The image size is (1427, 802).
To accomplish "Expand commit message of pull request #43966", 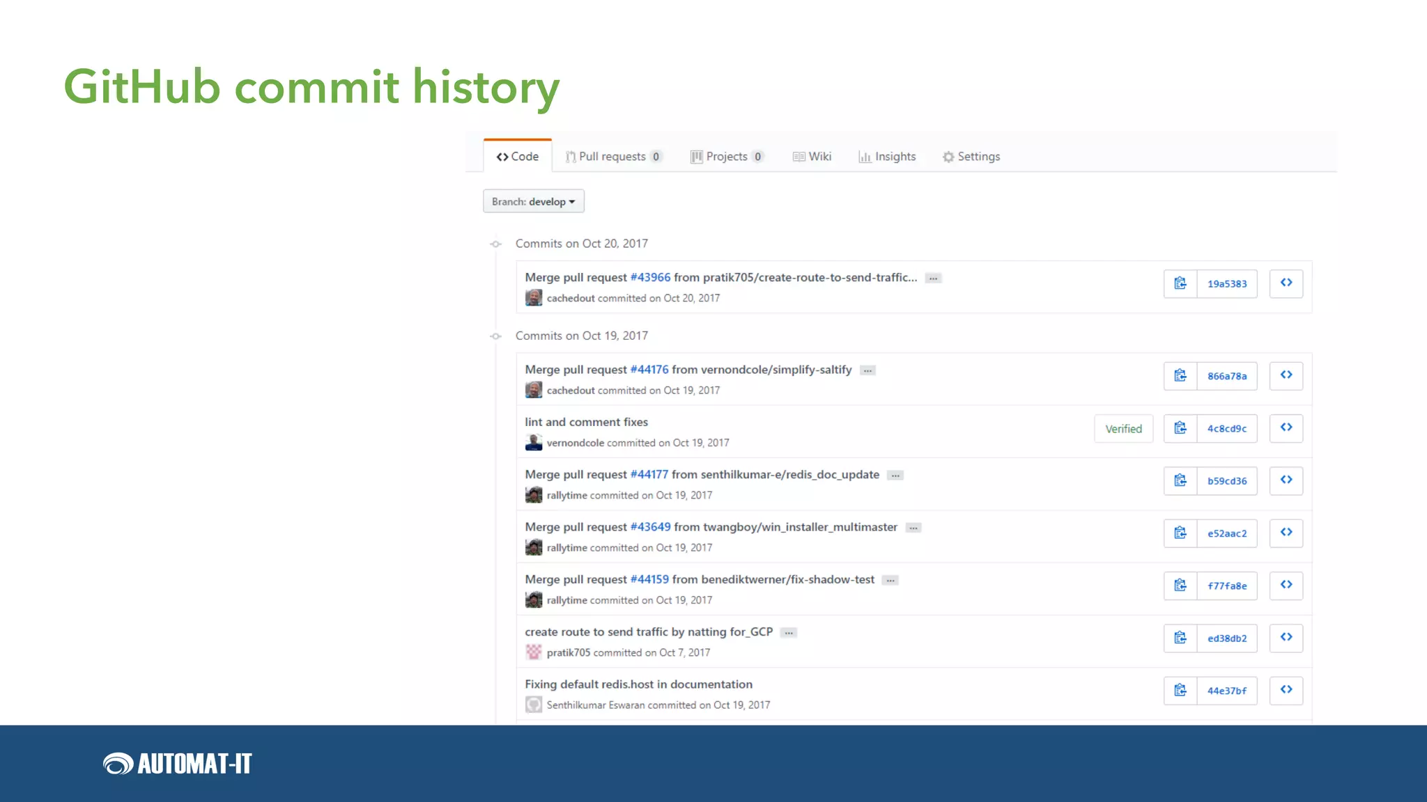I will 933,278.
